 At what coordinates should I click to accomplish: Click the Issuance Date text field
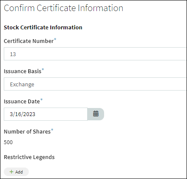click(46, 114)
